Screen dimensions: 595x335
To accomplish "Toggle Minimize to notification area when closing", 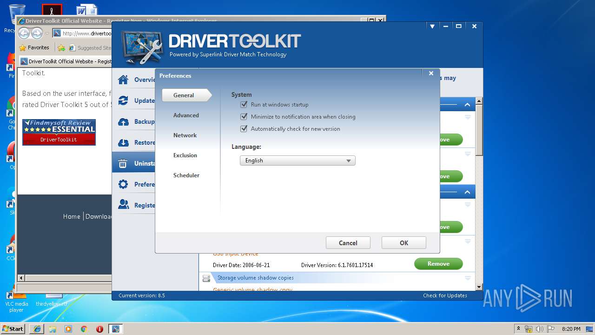I will pyautogui.click(x=244, y=117).
